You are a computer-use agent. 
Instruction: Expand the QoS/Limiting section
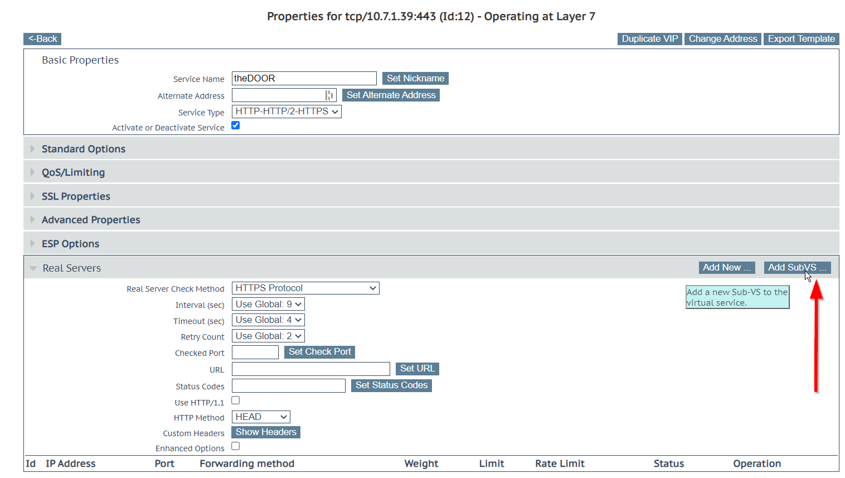(73, 172)
